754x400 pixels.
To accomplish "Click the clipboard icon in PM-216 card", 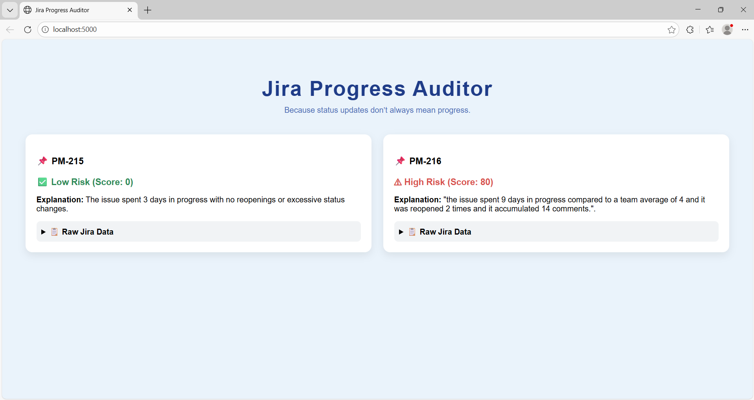I will coord(412,232).
